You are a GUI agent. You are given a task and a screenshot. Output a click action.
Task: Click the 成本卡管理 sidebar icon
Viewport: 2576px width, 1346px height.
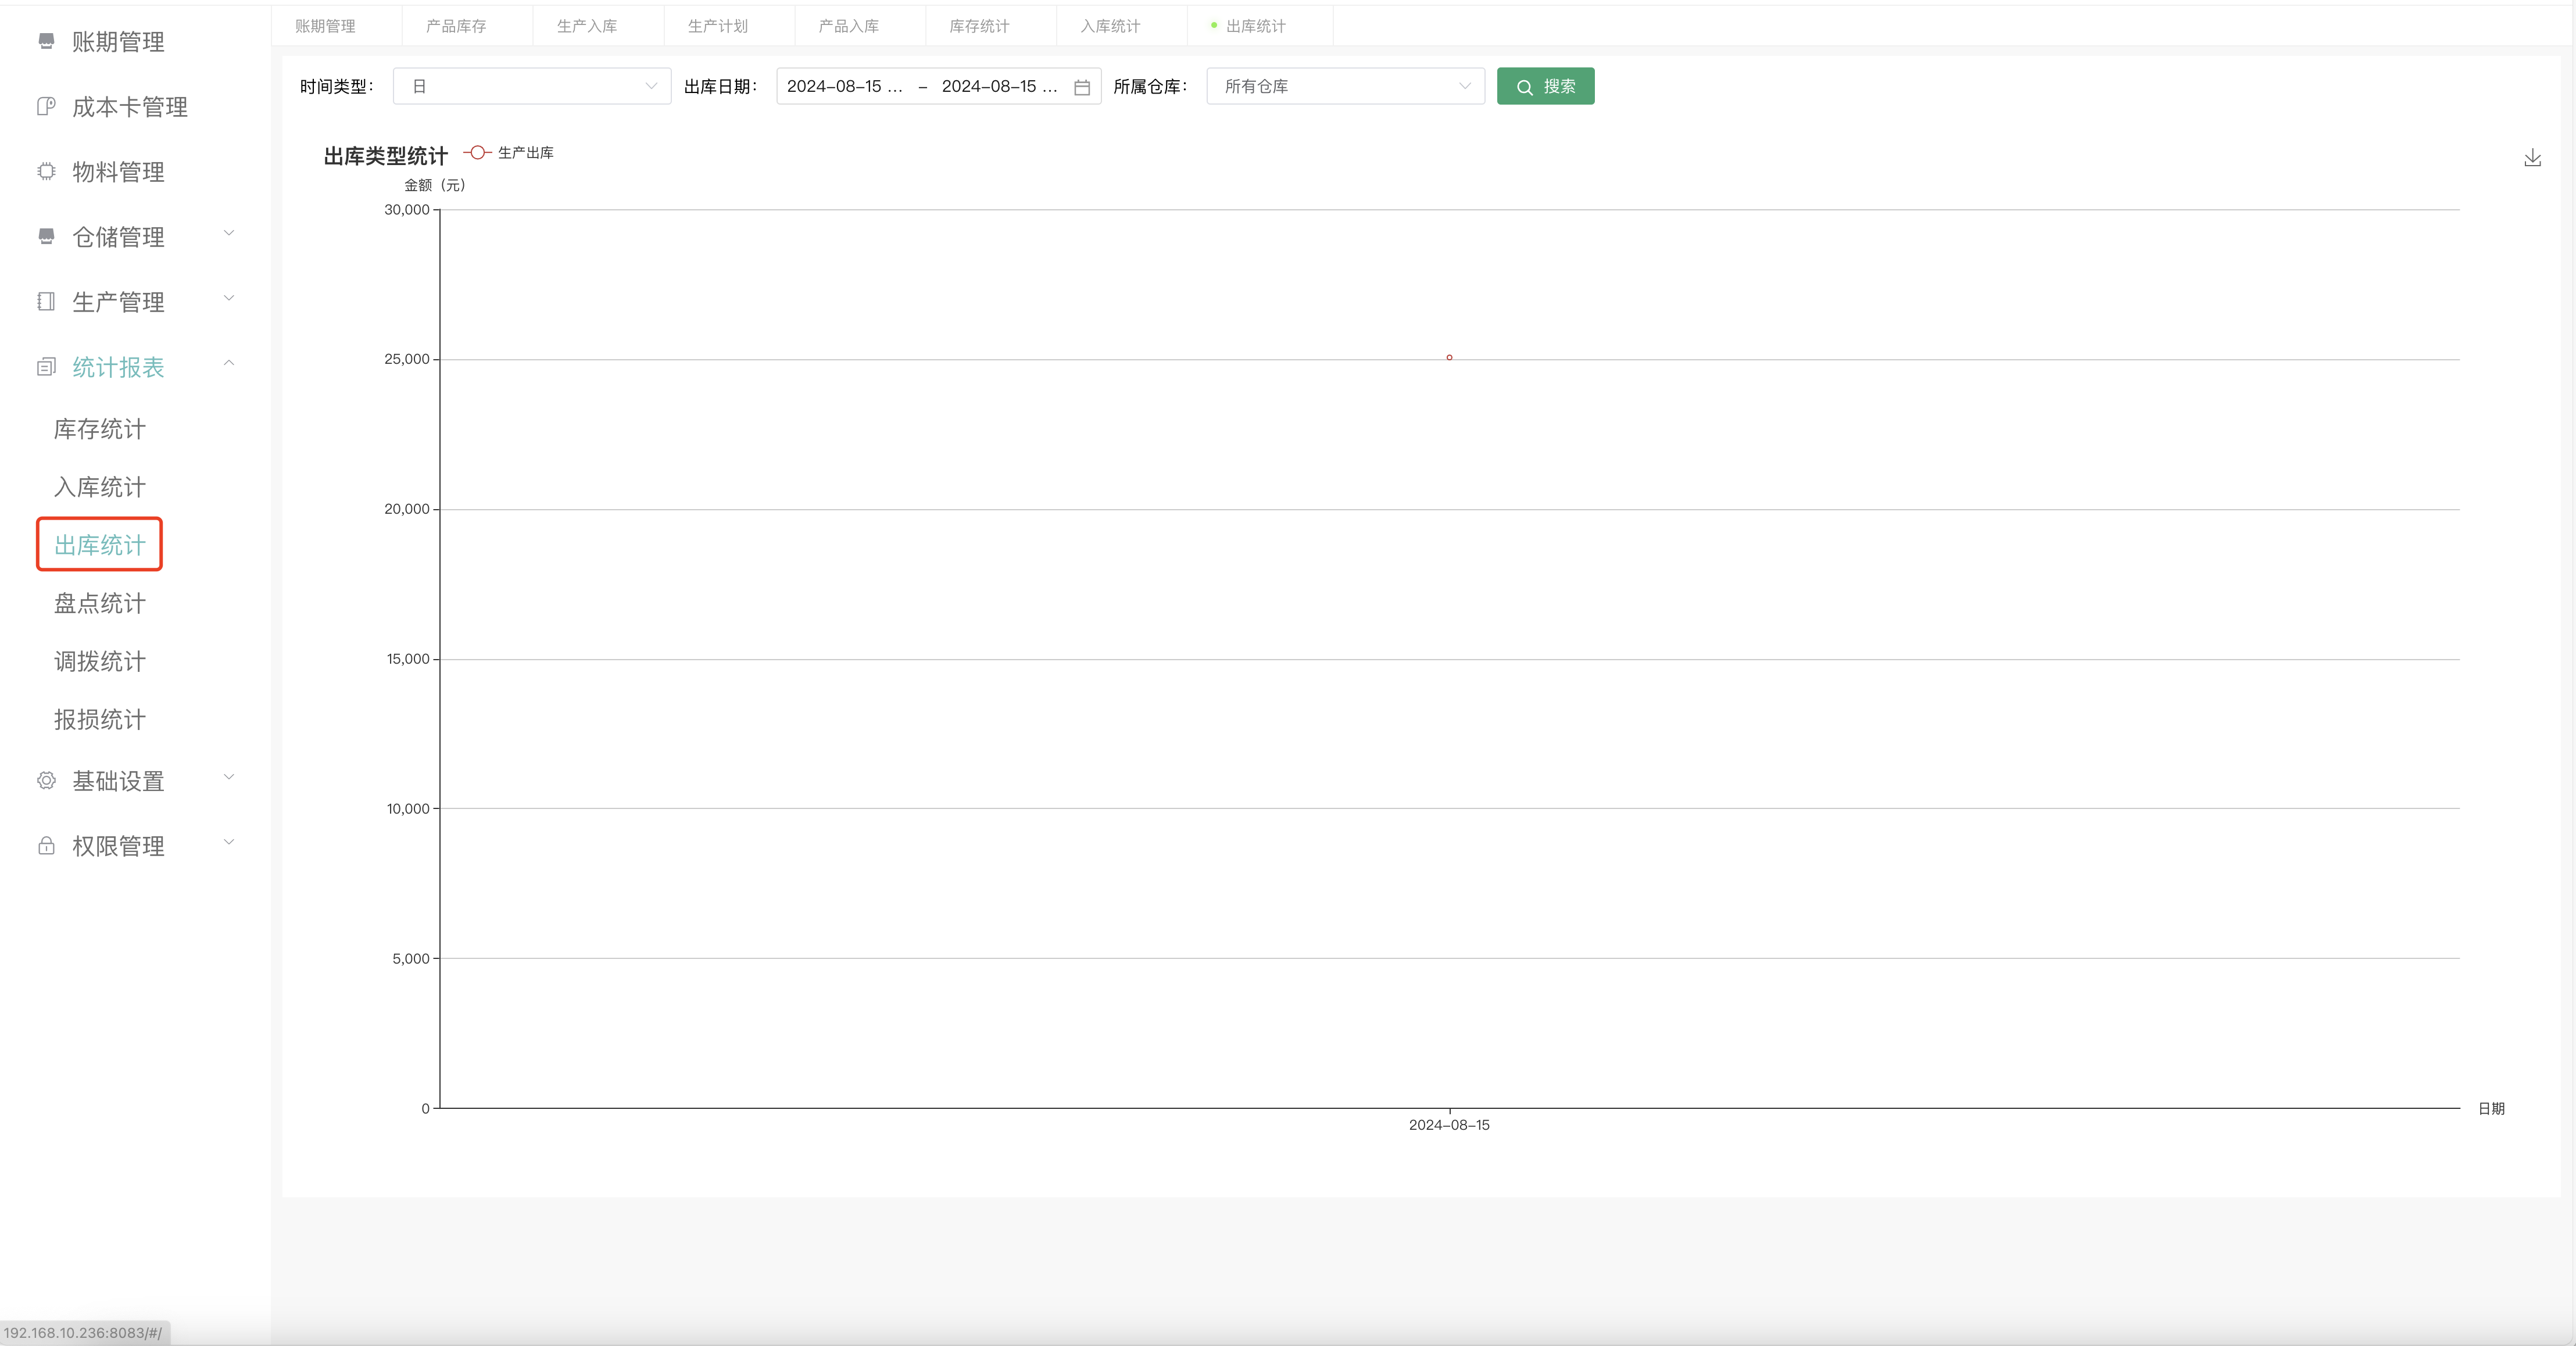[x=46, y=106]
